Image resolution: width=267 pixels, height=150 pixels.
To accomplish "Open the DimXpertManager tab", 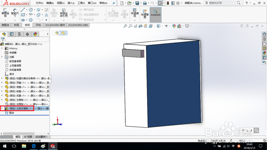I will [27, 34].
